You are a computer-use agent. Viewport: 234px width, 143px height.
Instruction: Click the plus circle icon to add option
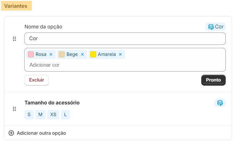click(x=11, y=133)
